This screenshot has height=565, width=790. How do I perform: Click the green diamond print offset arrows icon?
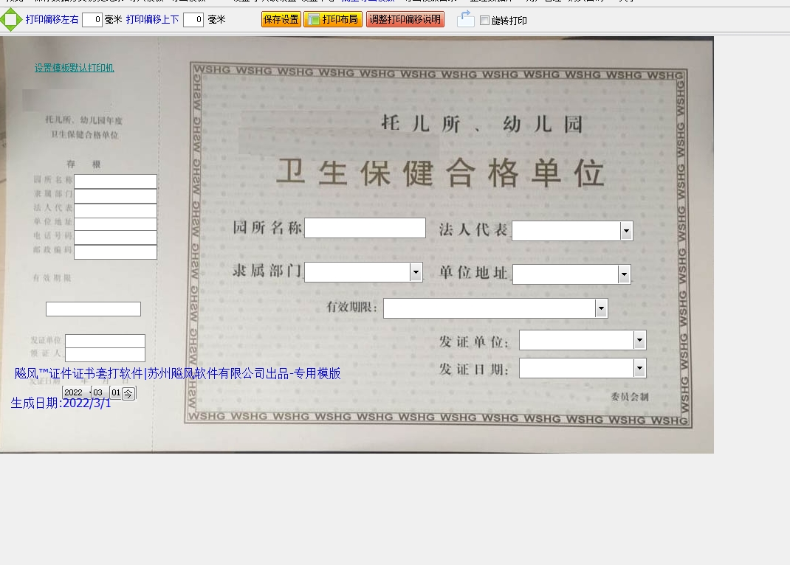(11, 20)
